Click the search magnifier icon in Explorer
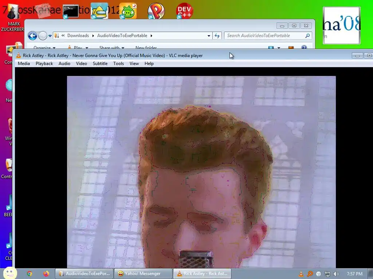 (x=307, y=36)
